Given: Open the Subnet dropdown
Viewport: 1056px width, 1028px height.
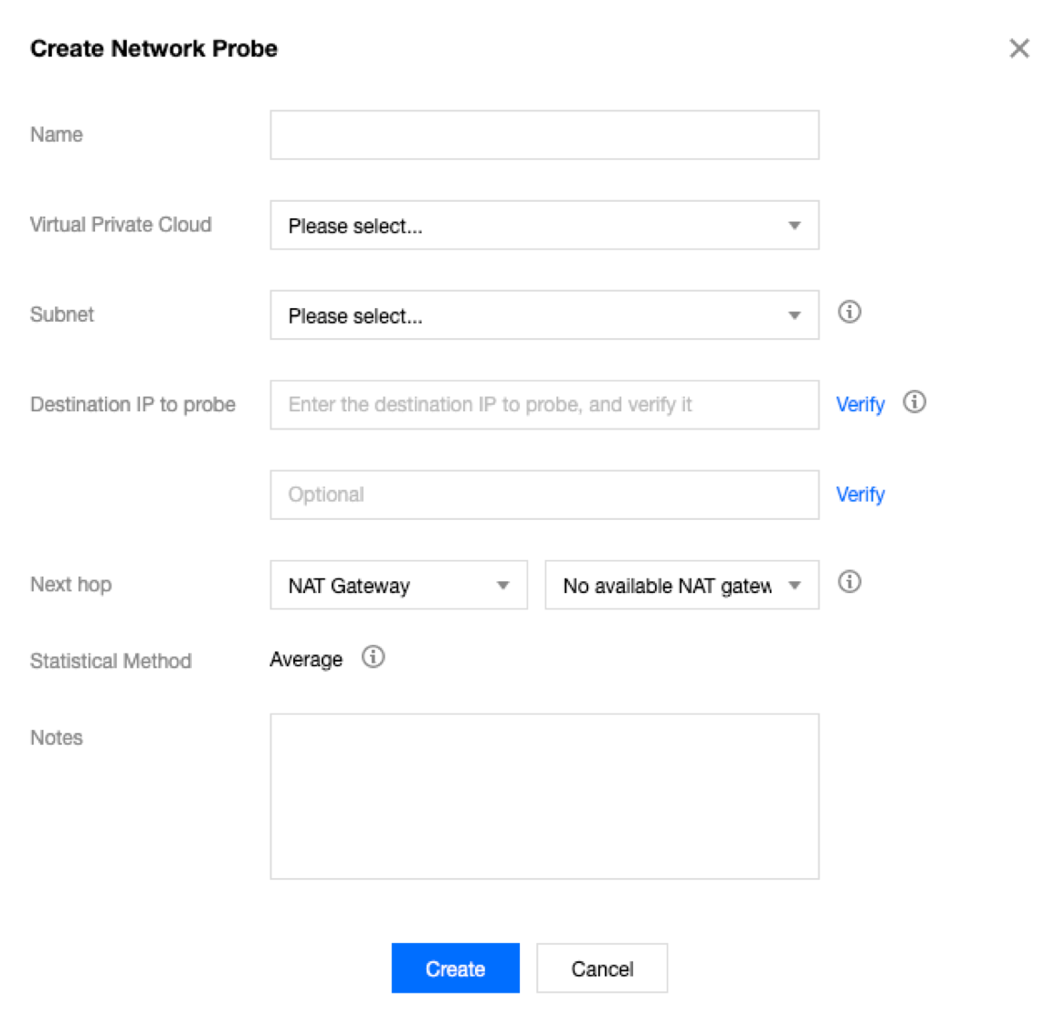Looking at the screenshot, I should pyautogui.click(x=544, y=315).
